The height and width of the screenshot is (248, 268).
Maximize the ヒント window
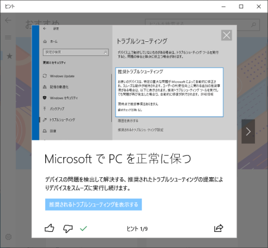pos(241,7)
